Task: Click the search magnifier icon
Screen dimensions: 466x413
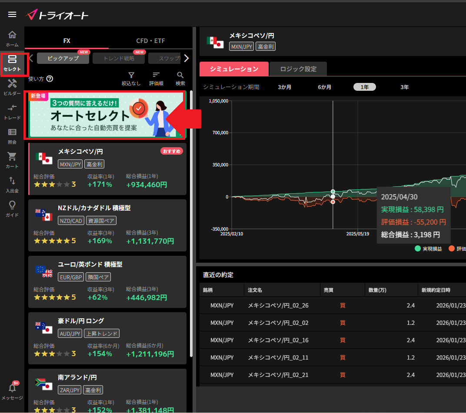Action: pyautogui.click(x=180, y=78)
